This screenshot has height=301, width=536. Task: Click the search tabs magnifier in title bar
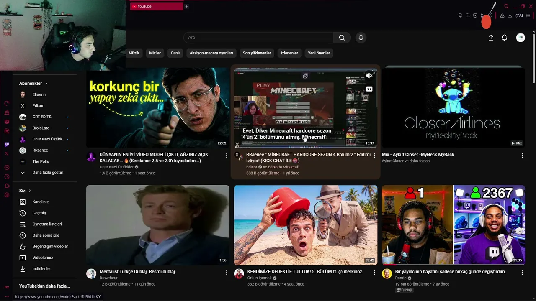(506, 6)
